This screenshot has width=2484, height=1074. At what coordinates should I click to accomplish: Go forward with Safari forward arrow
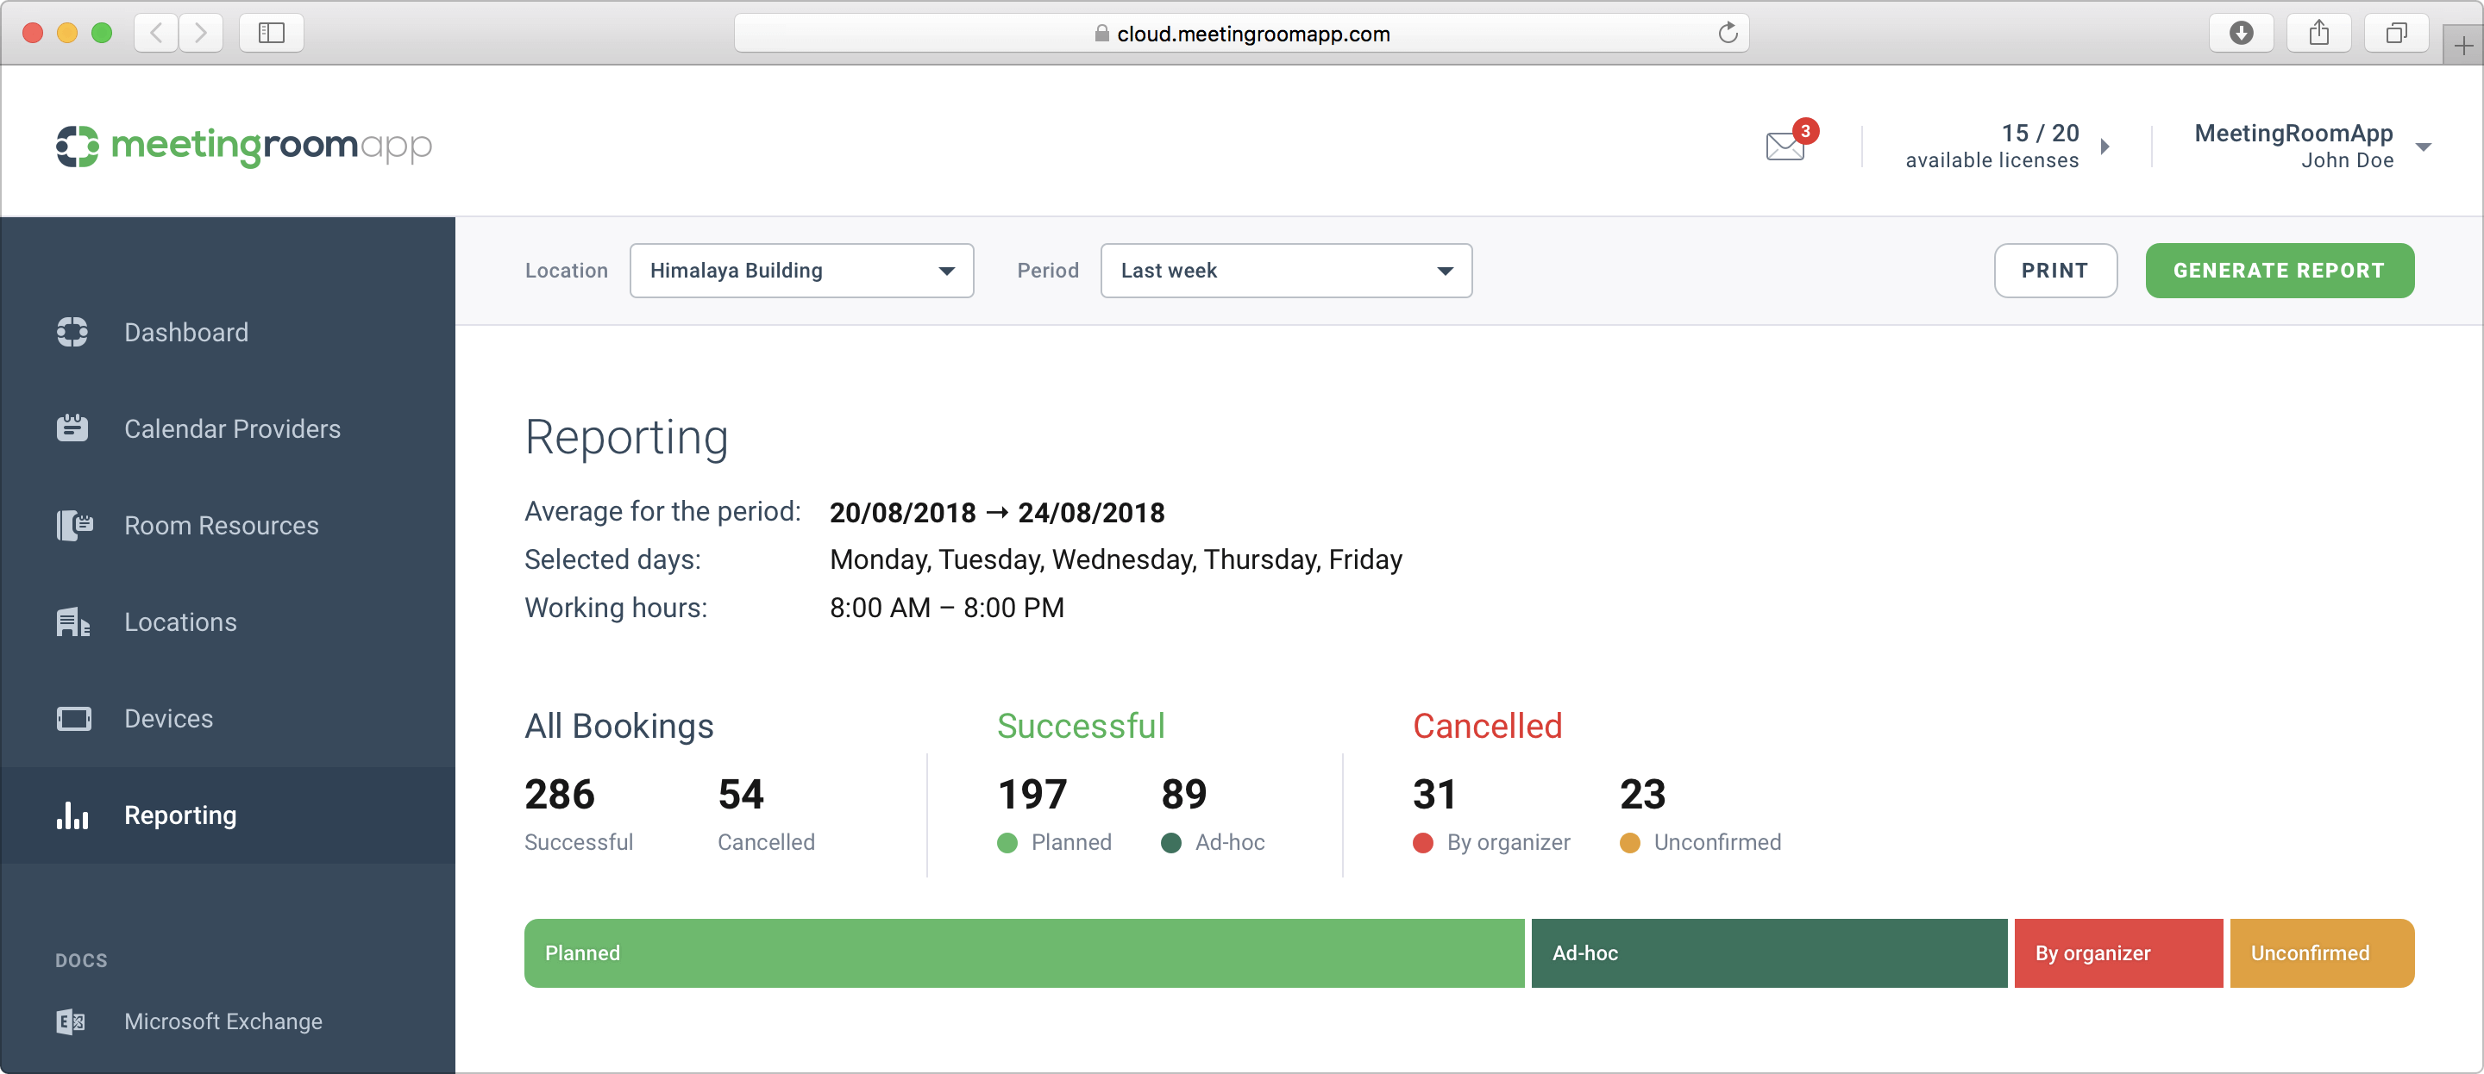click(201, 33)
